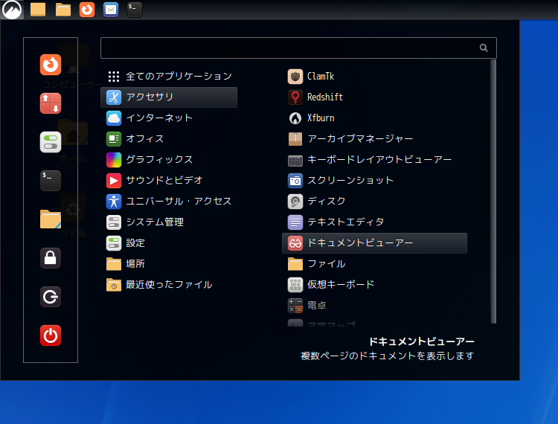The width and height of the screenshot is (558, 424).
Task: Open system settings toggle icon in sidebar
Action: (x=50, y=142)
